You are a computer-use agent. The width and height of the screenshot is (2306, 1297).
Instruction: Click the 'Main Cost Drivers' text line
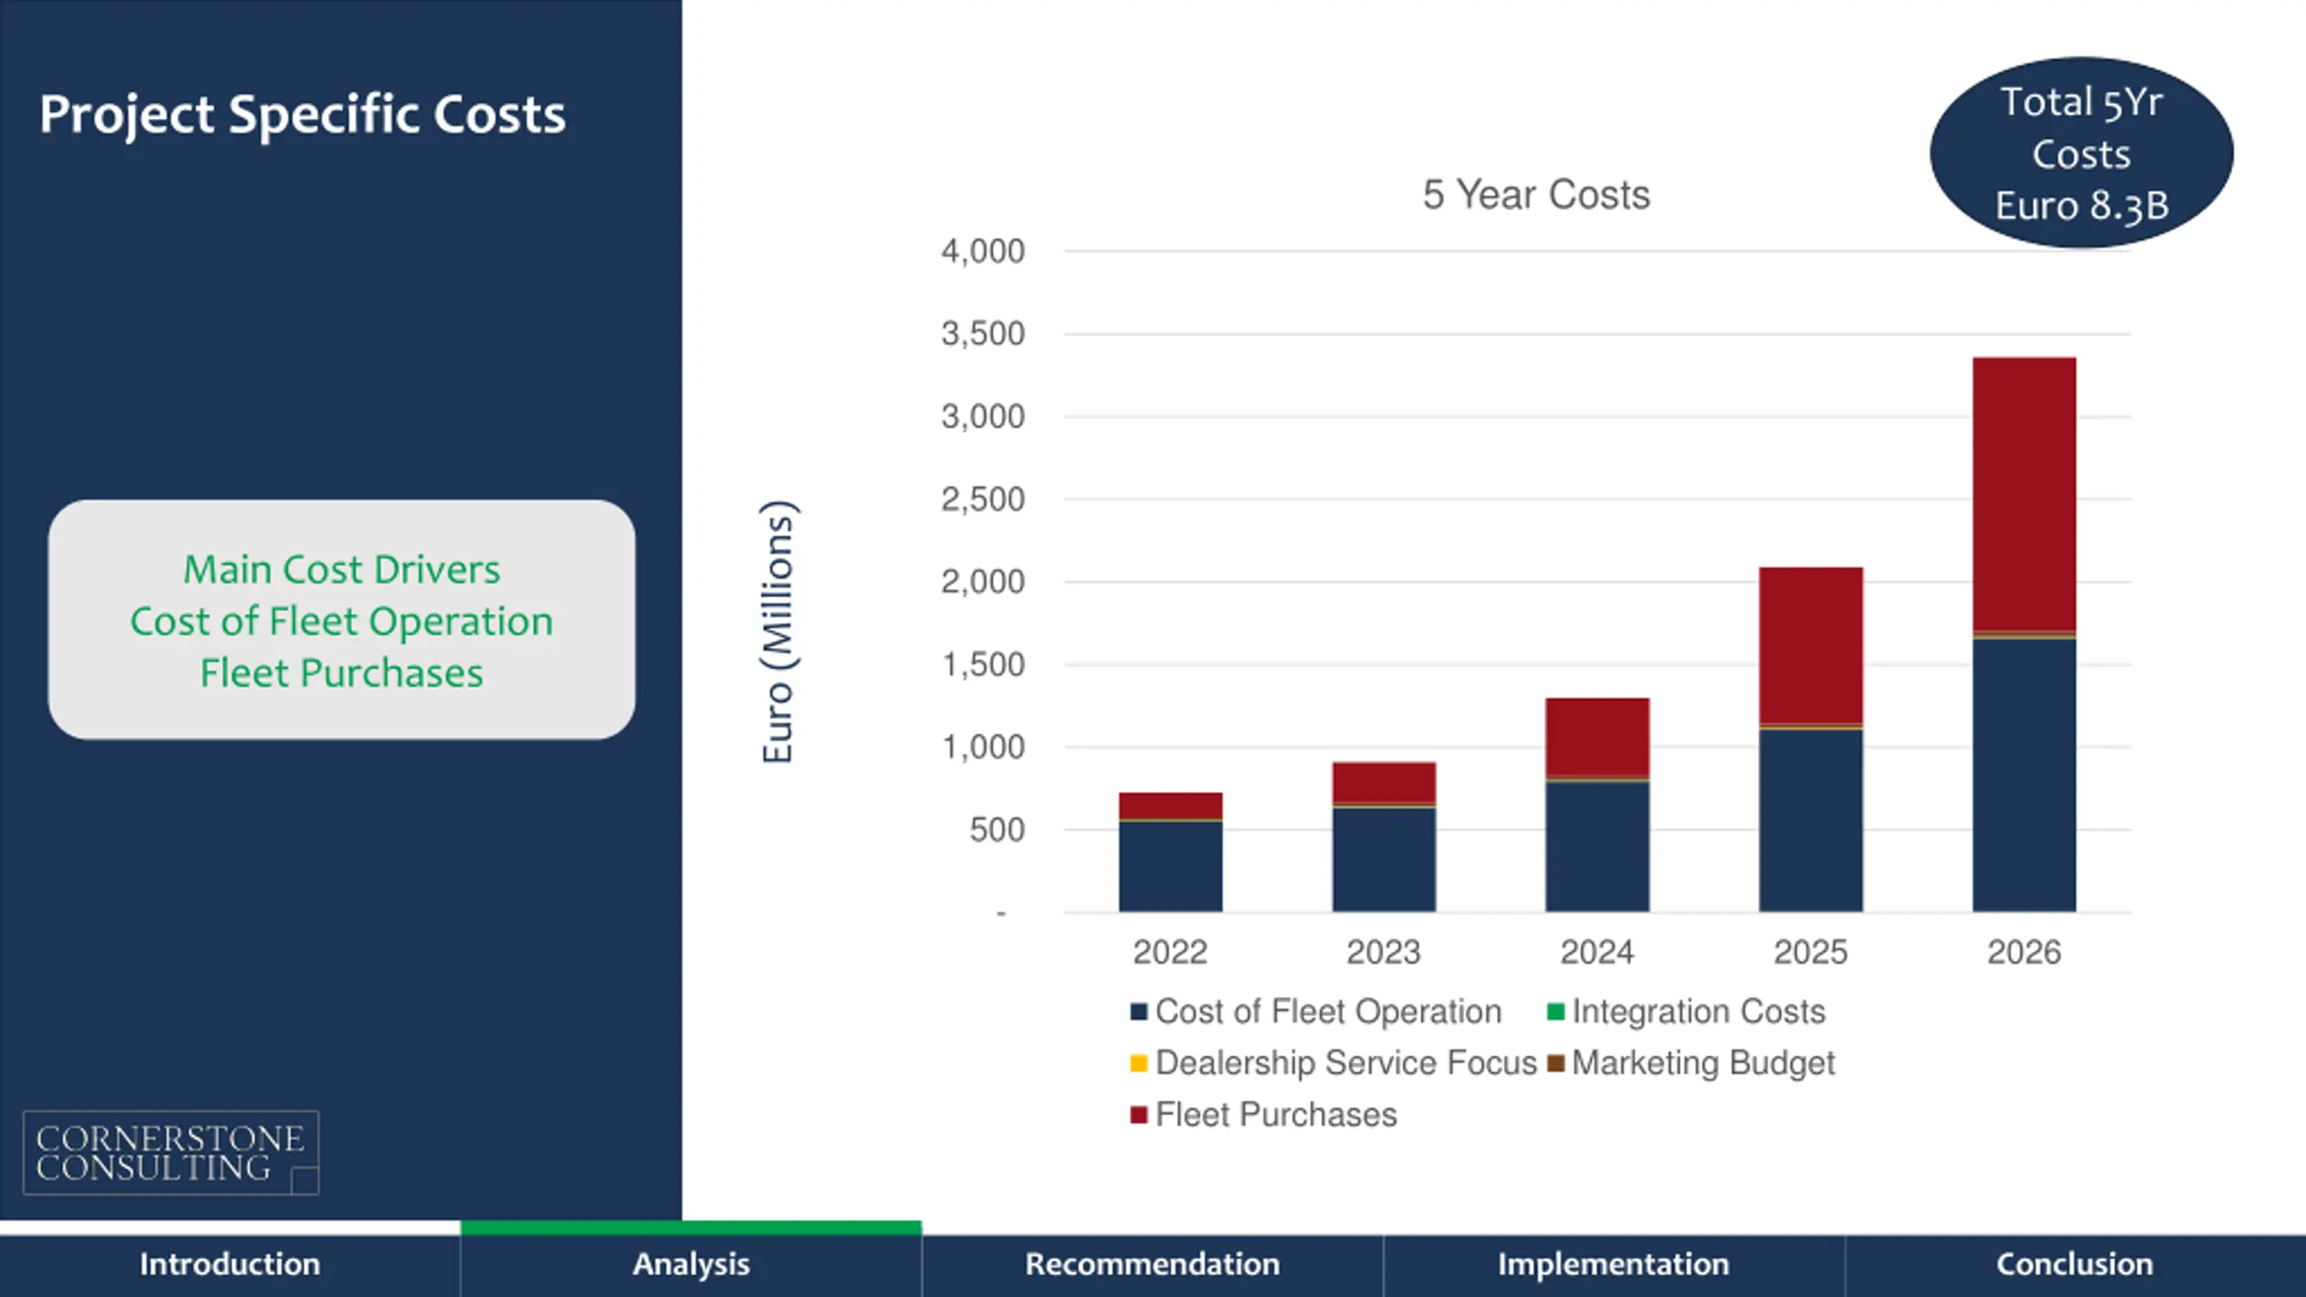(x=341, y=569)
